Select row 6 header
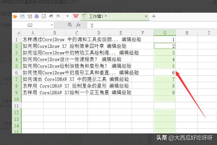 tap(17, 72)
